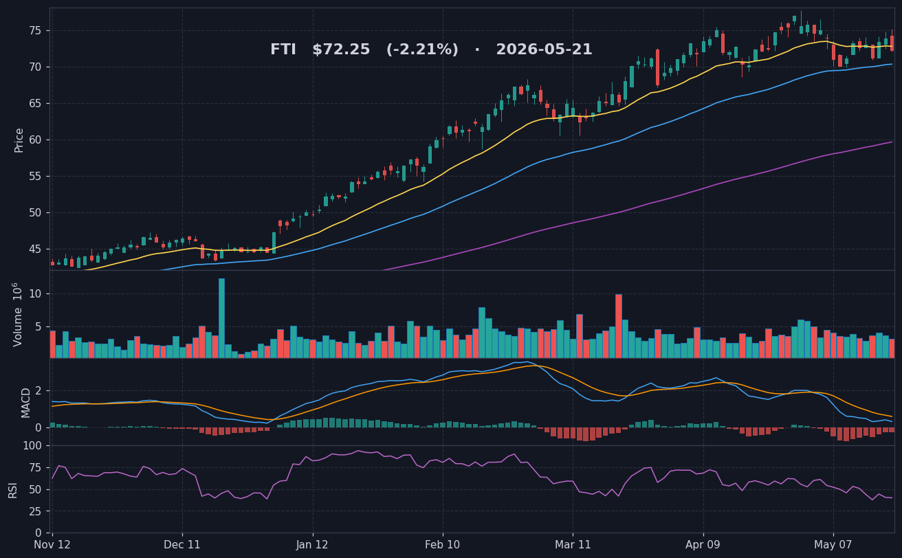The width and height of the screenshot is (902, 558).
Task: Click the tallest volume bar in December
Action: (x=221, y=318)
